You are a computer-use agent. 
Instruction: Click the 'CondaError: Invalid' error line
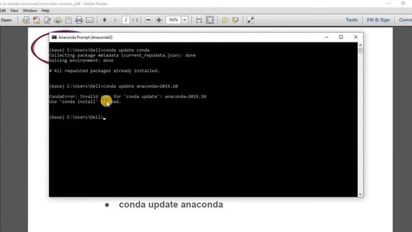click(127, 97)
